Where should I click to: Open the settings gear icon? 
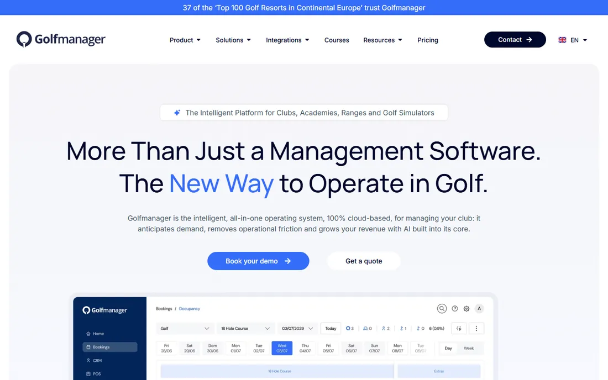pyautogui.click(x=467, y=309)
